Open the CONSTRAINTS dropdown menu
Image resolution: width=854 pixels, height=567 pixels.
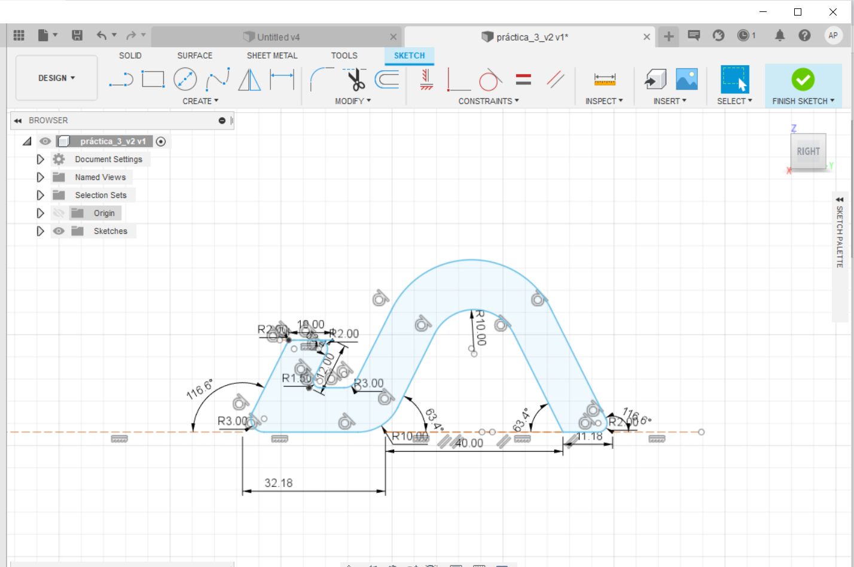tap(489, 101)
